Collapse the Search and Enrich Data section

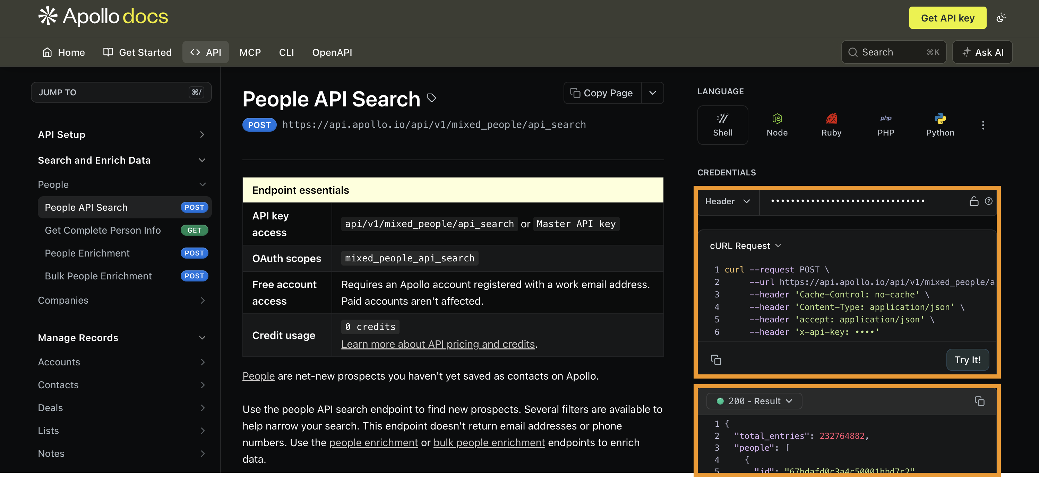click(121, 160)
